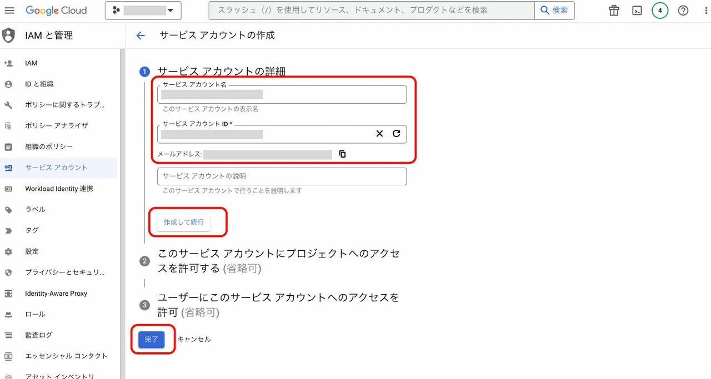The height and width of the screenshot is (379, 711).
Task: Click the 監査ログ lines icon
Action: pyautogui.click(x=8, y=335)
